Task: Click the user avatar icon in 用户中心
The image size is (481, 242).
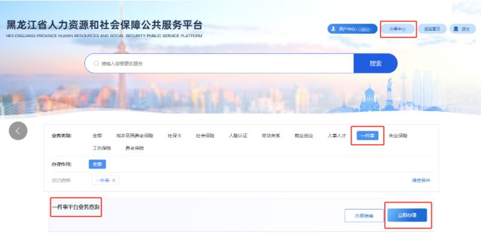Action: (333, 29)
